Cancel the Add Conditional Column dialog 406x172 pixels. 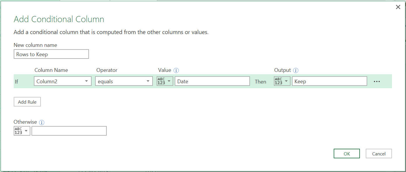(x=379, y=153)
